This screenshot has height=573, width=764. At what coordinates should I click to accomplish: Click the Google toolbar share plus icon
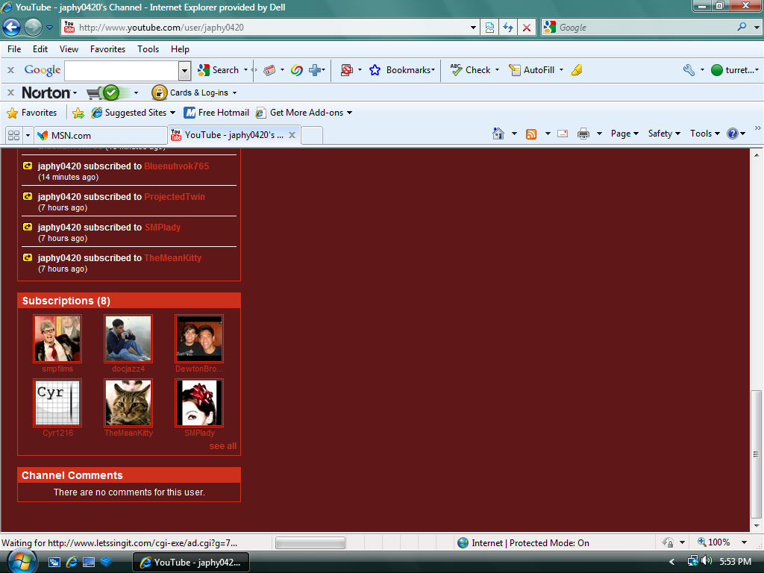[316, 70]
